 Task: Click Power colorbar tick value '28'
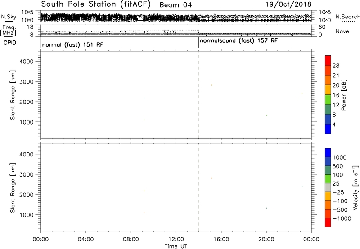[336, 66]
